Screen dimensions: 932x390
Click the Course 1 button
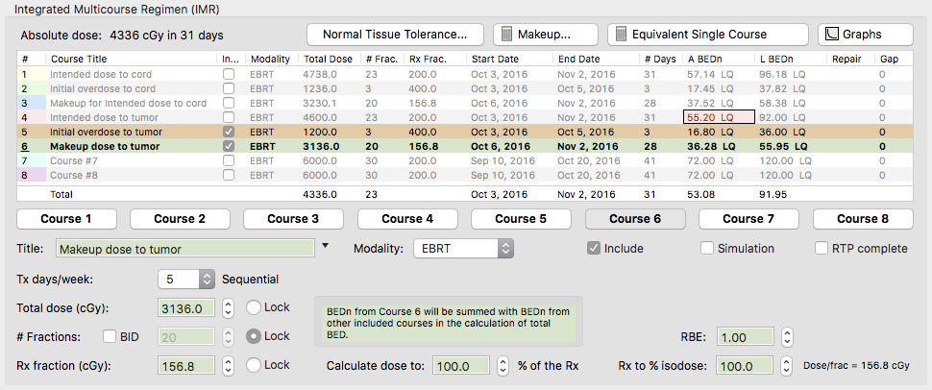(x=73, y=219)
